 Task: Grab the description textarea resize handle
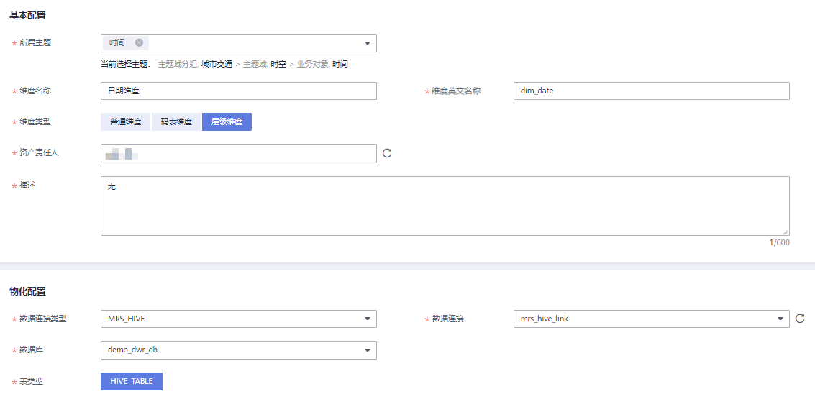[786, 232]
